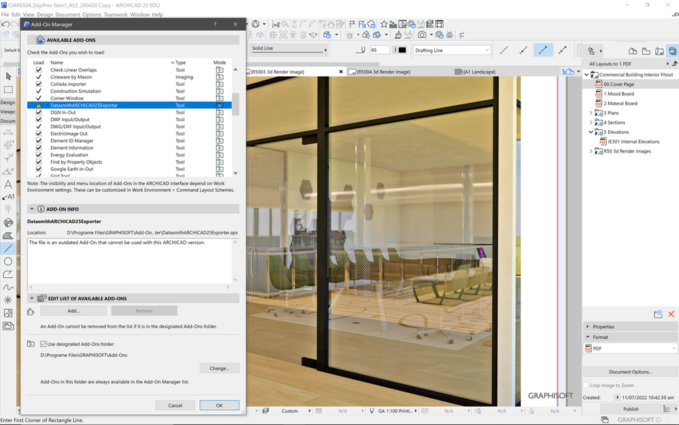Click the Document Options... button

[630, 372]
